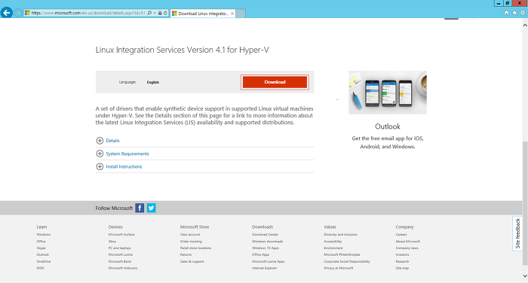This screenshot has height=283, width=528.
Task: Open the Retail store locations link
Action: pyautogui.click(x=195, y=248)
